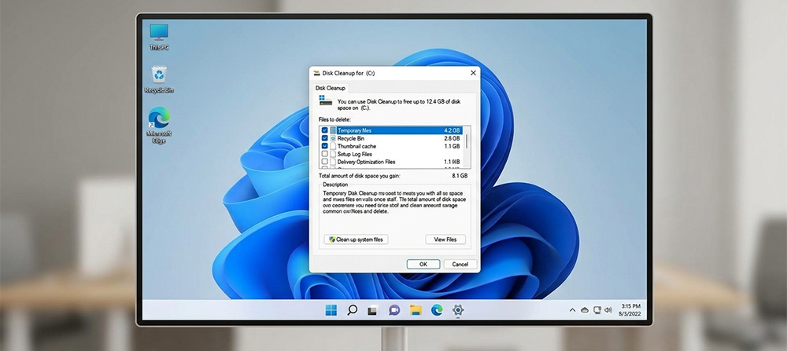Click the drive icon beside cleanup summary
The width and height of the screenshot is (787, 351).
click(325, 101)
